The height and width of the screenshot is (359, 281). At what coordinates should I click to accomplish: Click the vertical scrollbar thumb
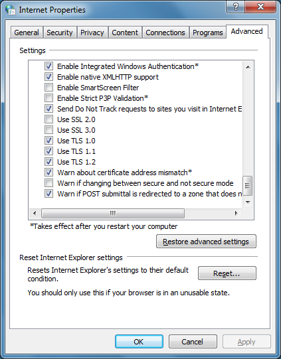[x=248, y=186]
